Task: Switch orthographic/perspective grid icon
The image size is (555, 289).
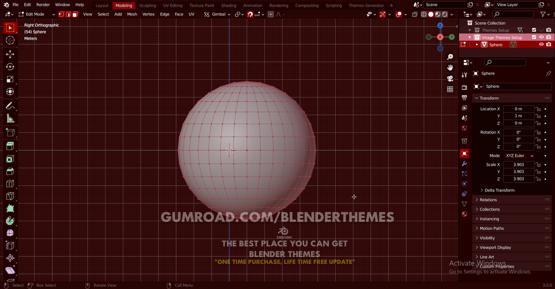Action: [x=450, y=89]
